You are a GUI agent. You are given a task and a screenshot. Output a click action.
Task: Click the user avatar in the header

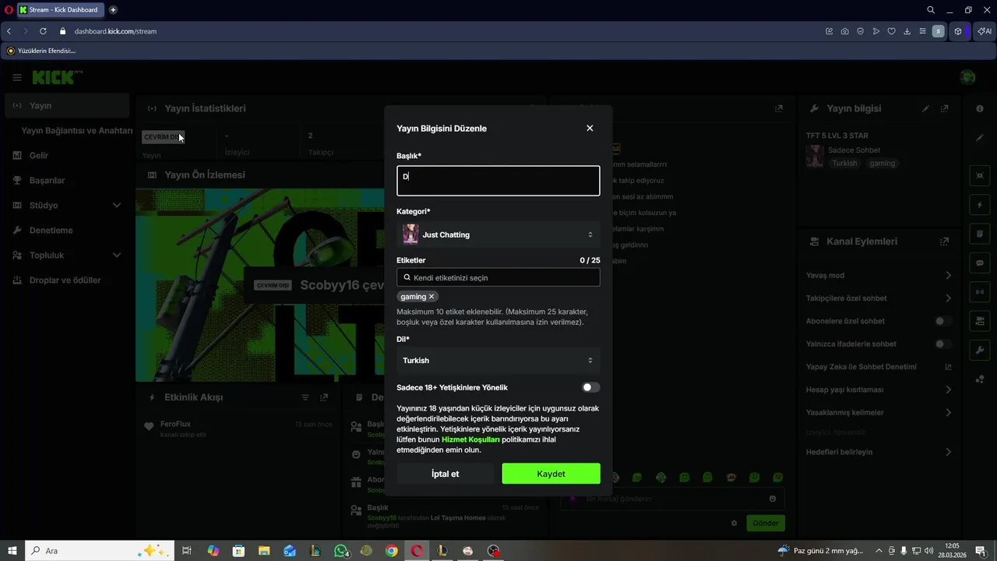(967, 77)
